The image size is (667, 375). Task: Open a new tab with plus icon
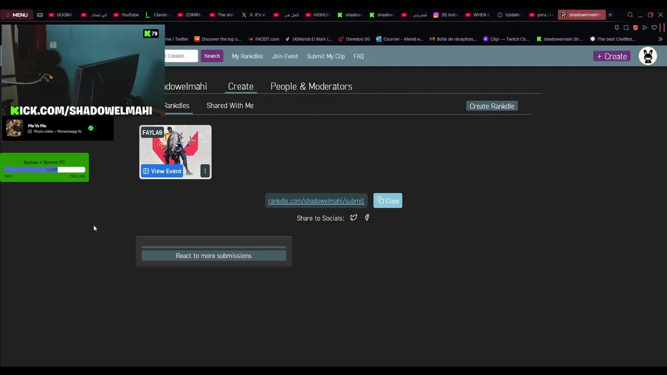[610, 15]
